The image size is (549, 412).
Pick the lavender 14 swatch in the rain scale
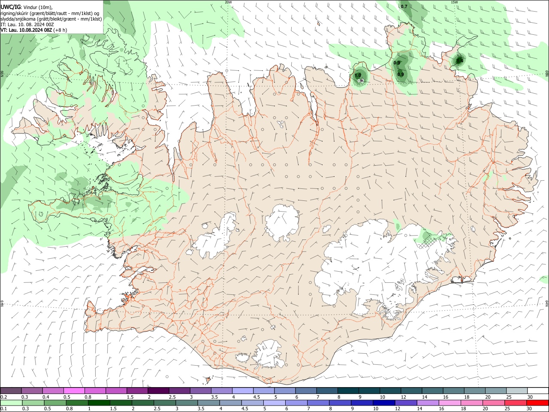(428, 403)
